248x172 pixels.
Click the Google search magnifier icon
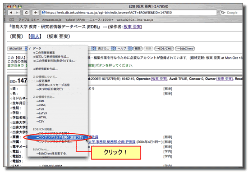223,13
